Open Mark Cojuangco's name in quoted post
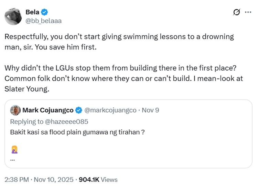Screen dimensions: 258x186 [48, 111]
